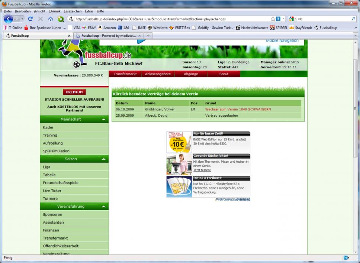This screenshot has width=360, height=263.
Task: Close the first Fussballcup tab
Action: click(69, 36)
